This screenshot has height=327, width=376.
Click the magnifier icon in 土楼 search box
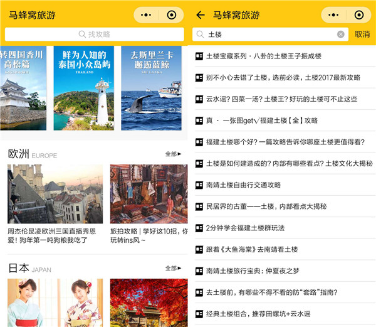pyautogui.click(x=200, y=35)
